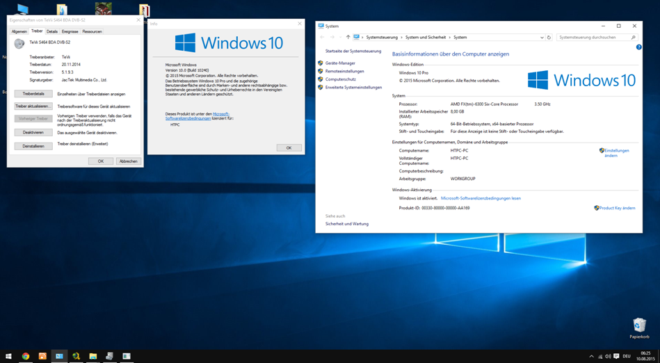
Task: Switch to the Treiber tab
Action: pos(37,31)
